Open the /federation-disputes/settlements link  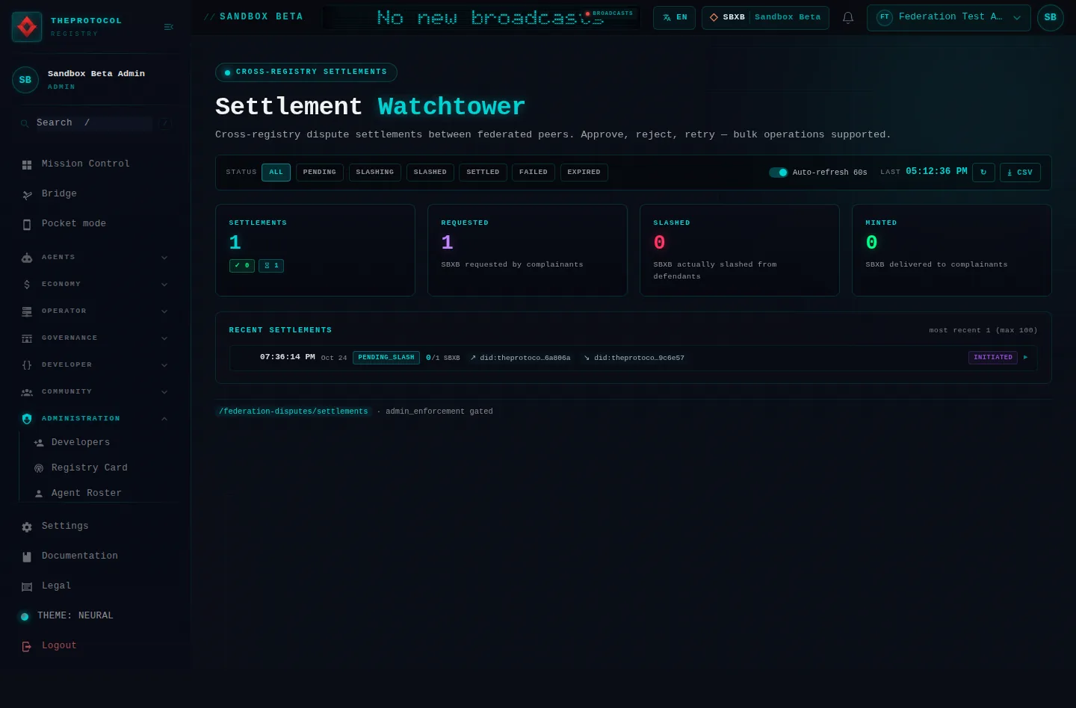(294, 412)
